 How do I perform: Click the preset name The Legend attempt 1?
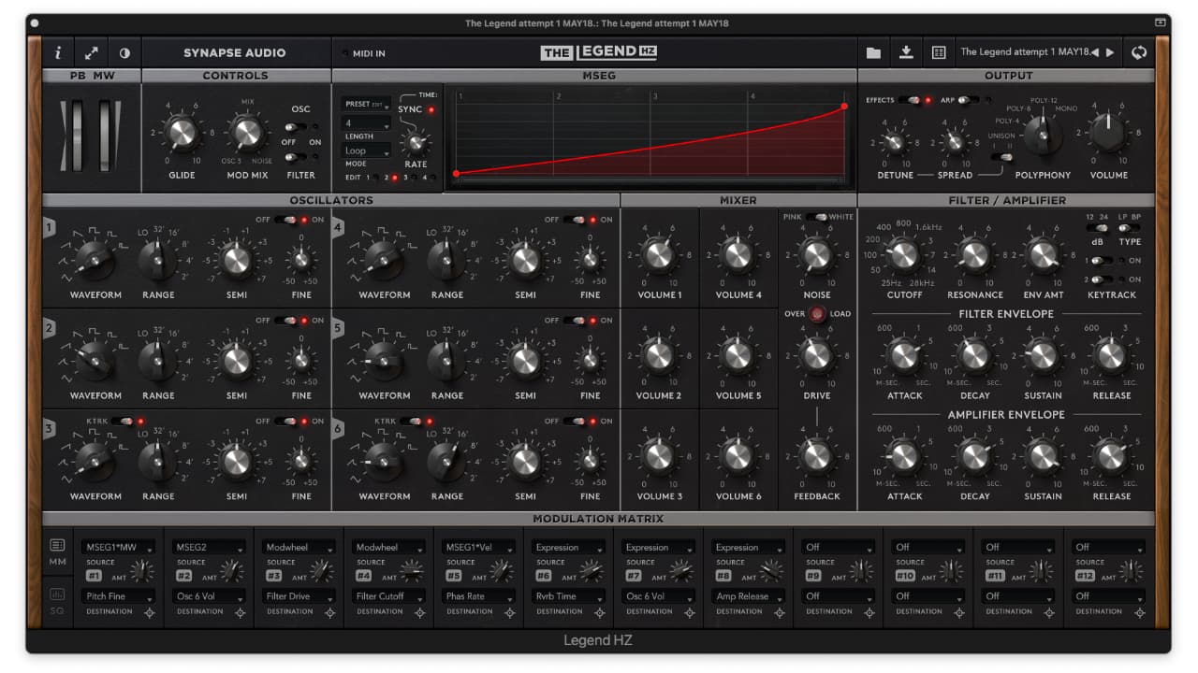point(1024,52)
